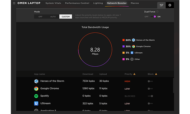This screenshot has width=190, height=114.
Task: Change LOW priority for UStream
Action: tap(127, 104)
